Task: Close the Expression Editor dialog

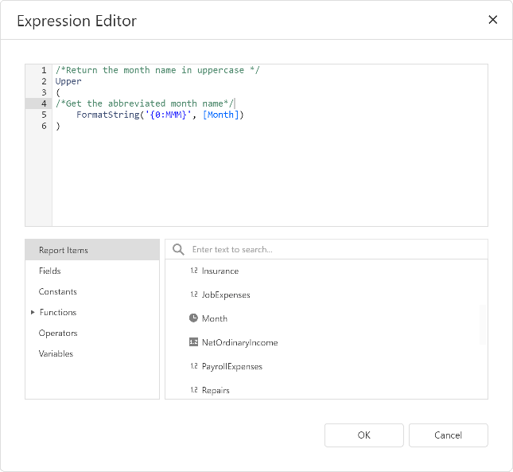Action: [492, 20]
